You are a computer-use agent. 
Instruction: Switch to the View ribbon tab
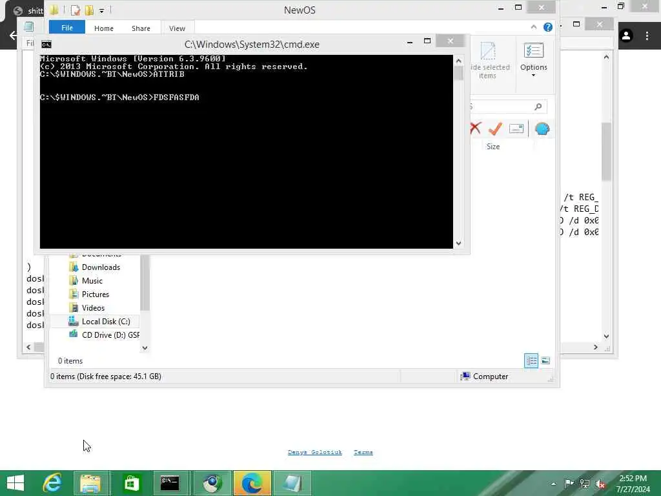coord(177,28)
